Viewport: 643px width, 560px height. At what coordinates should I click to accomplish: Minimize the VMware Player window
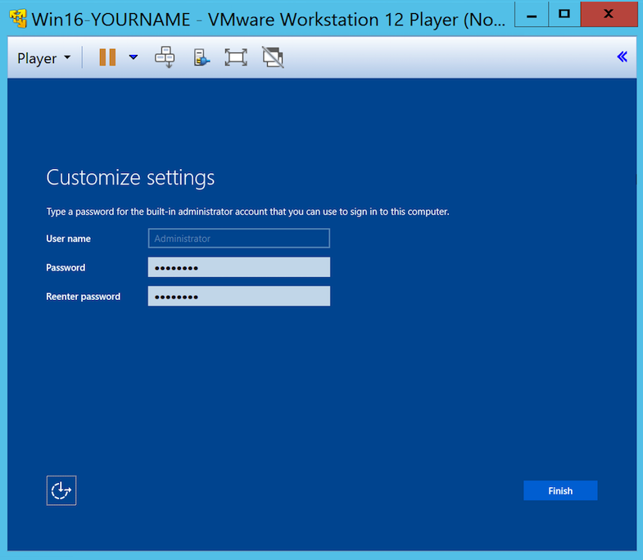tap(533, 14)
